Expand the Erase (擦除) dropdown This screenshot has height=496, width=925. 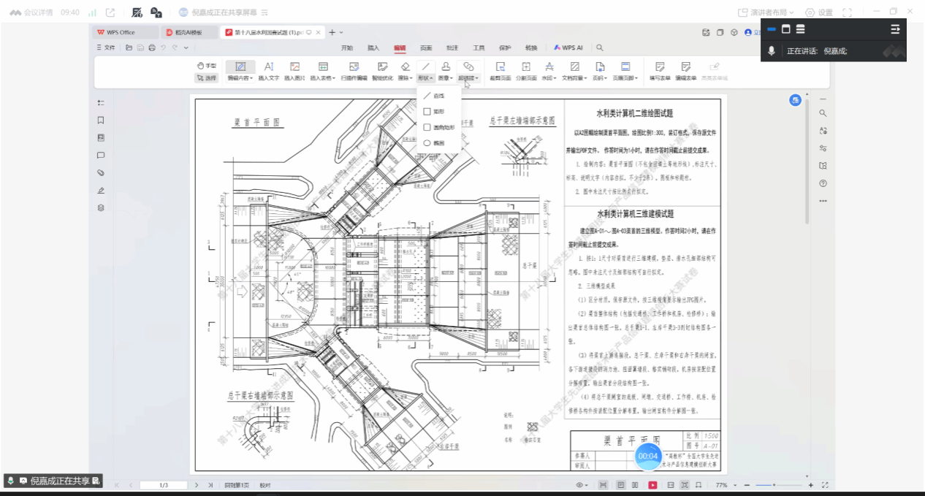[x=405, y=77]
